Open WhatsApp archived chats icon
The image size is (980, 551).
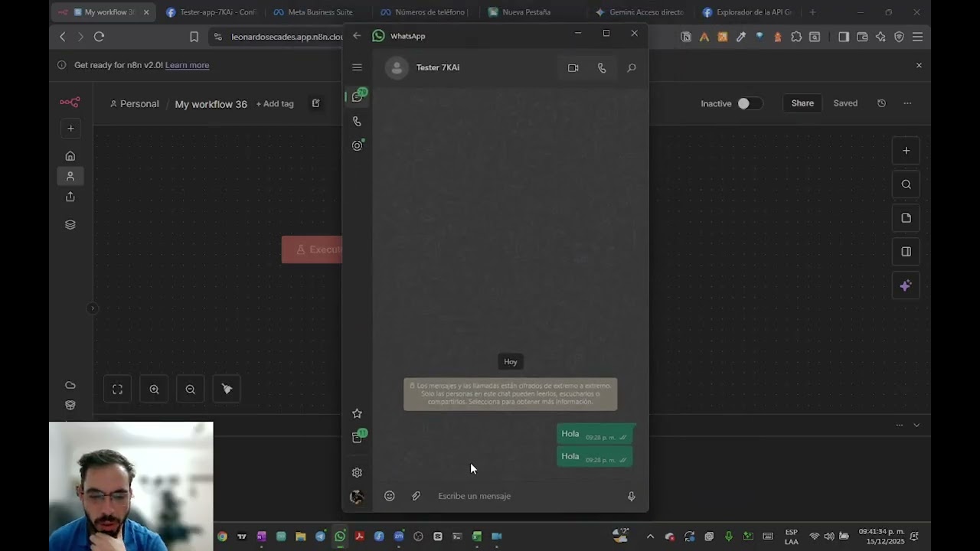pos(357,437)
